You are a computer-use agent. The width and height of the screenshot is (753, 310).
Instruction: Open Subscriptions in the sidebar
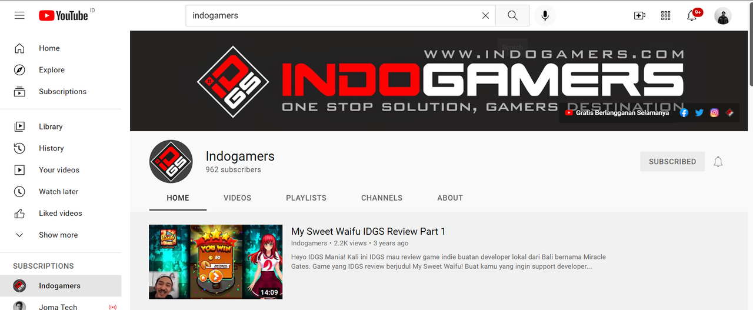point(61,92)
